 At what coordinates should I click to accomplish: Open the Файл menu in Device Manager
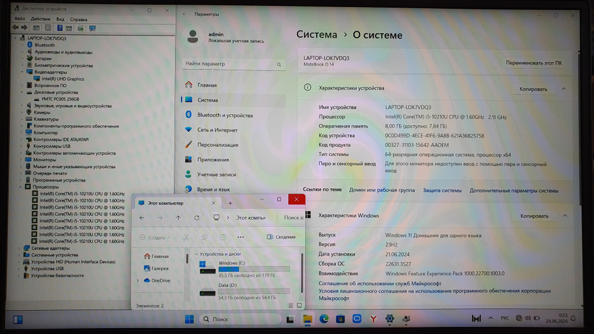click(20, 19)
